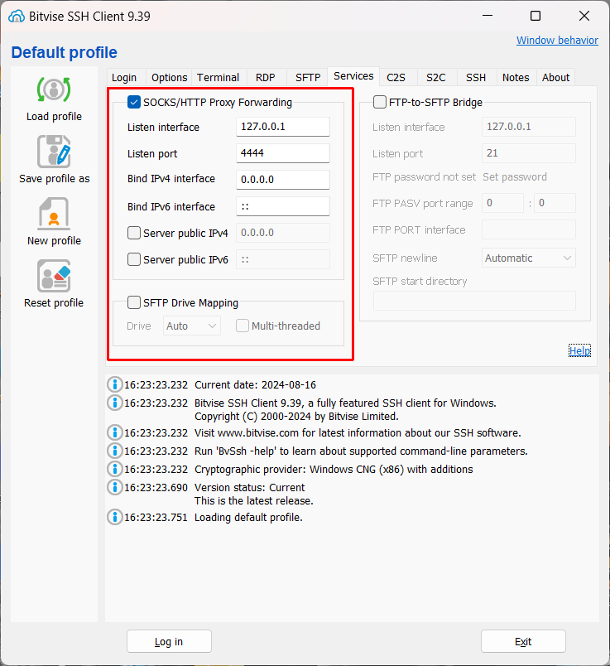The image size is (610, 666).
Task: Click info icon beside Loading default profile entry
Action: (114, 518)
